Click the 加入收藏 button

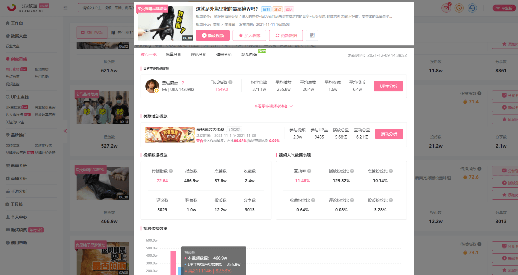[x=249, y=35]
